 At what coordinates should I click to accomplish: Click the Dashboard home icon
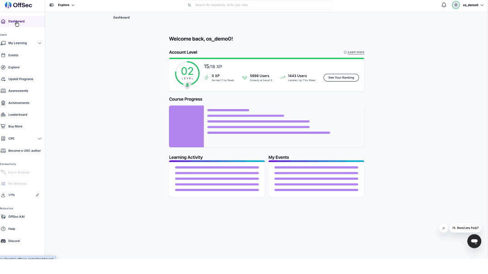click(x=3, y=22)
